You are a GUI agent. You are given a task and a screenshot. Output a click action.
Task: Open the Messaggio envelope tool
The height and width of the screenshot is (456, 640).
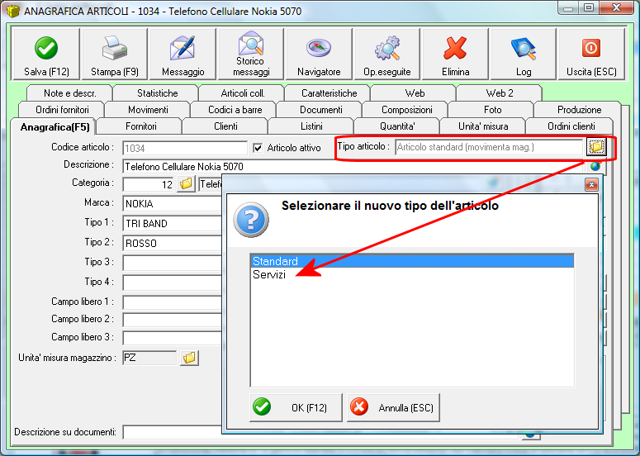[x=183, y=54]
